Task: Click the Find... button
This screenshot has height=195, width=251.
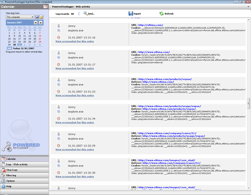Action: click(x=89, y=13)
